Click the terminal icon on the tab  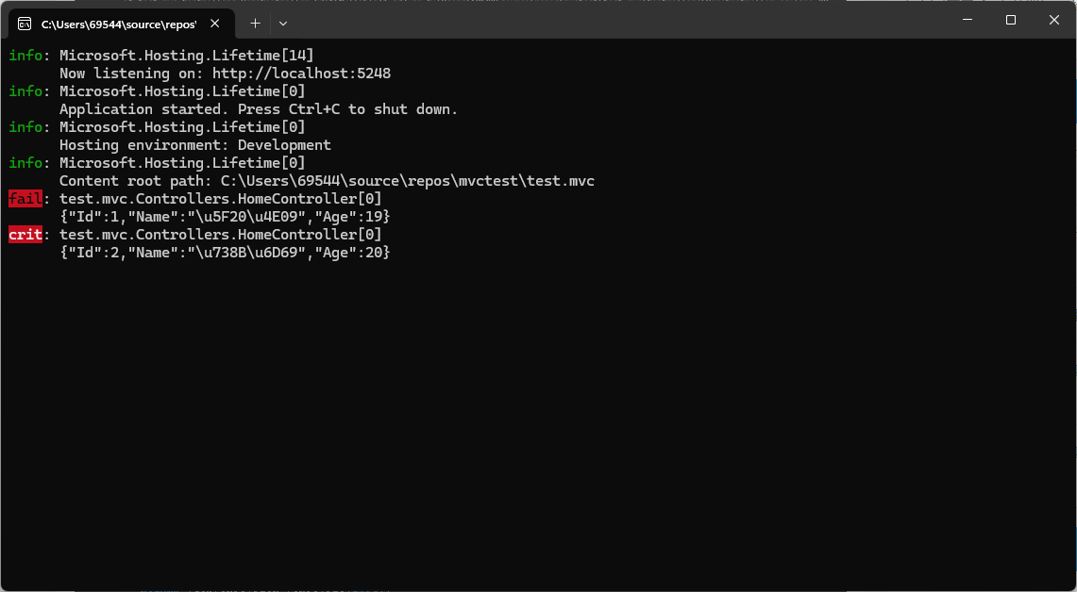point(25,24)
